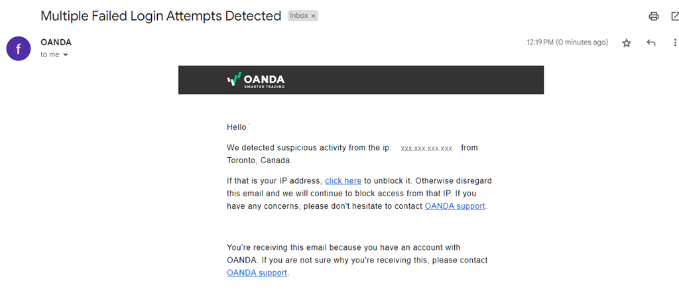Click the "Toronto, Canada" location text
Image resolution: width=679 pixels, height=307 pixels.
(259, 160)
